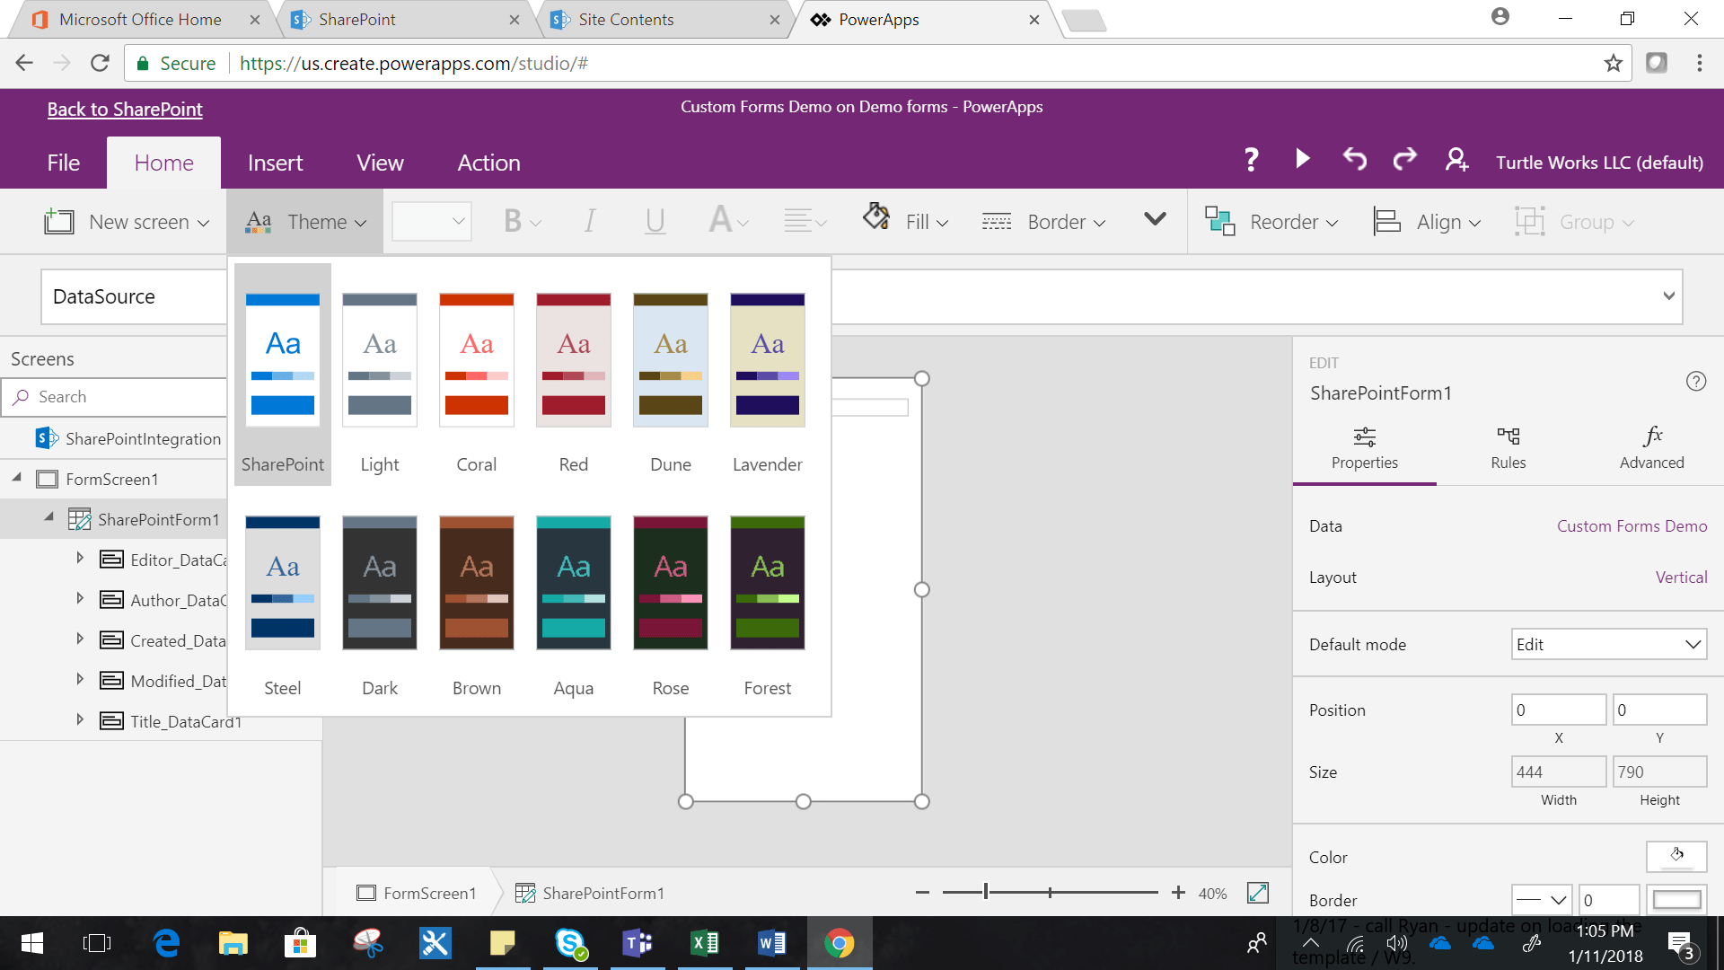Select the Coral theme swatch
The image size is (1724, 970).
point(476,359)
